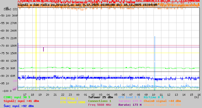Image resolution: width=202 pixels, height=108 pixels.
Task: Click the 00 hour label on time axis
Action: click(78, 95)
